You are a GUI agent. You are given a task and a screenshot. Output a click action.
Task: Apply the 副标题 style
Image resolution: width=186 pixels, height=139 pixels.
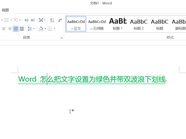tap(179, 24)
